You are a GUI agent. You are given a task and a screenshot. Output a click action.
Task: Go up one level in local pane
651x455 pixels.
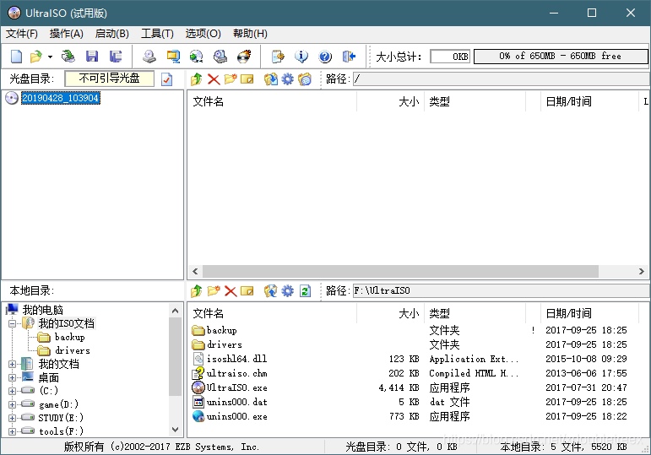197,290
